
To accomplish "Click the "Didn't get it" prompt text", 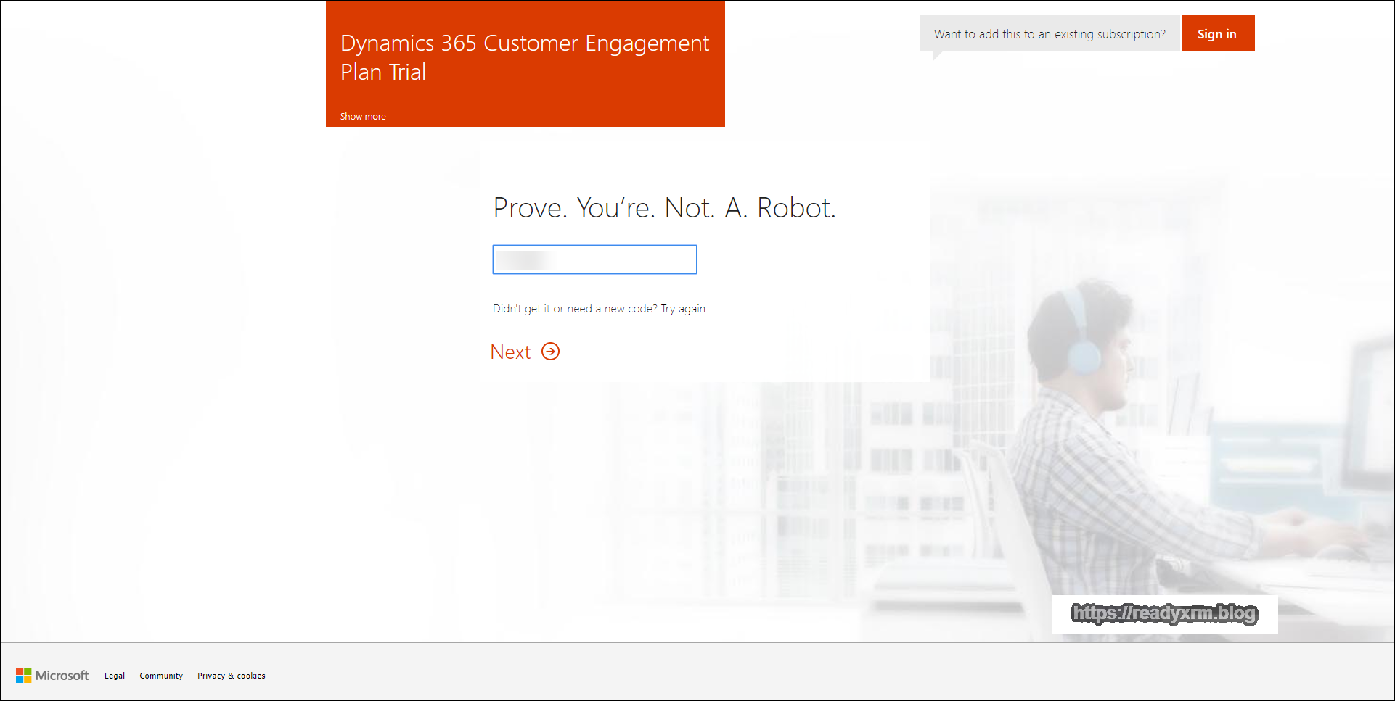I will [x=575, y=309].
